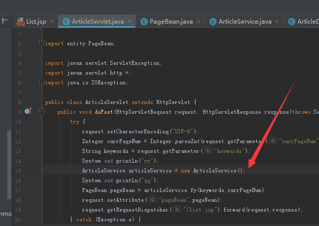This screenshot has width=319, height=226.
Task: Close the PageBean.java editor tab
Action: 199,22
